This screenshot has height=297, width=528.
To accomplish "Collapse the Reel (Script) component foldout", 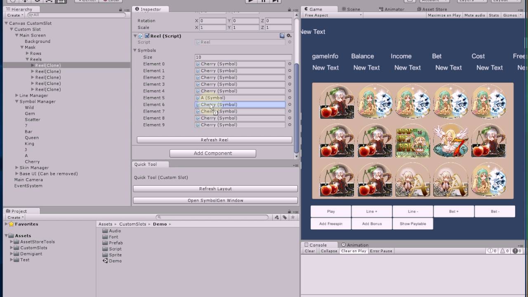I will coord(135,36).
